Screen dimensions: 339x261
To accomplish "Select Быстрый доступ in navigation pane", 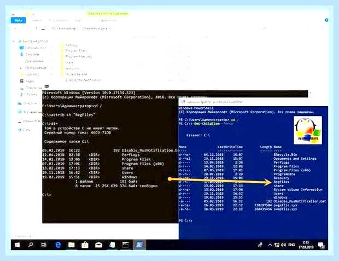I will click(x=36, y=41).
